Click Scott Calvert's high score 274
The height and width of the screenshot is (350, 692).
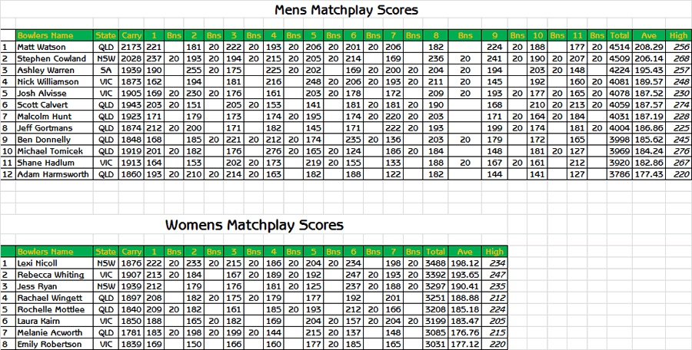(x=678, y=105)
